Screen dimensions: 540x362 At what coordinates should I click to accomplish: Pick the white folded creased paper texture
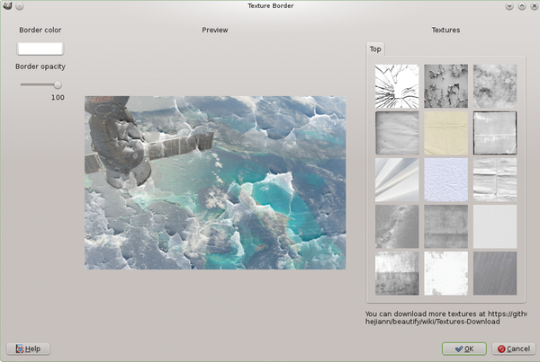(x=494, y=180)
